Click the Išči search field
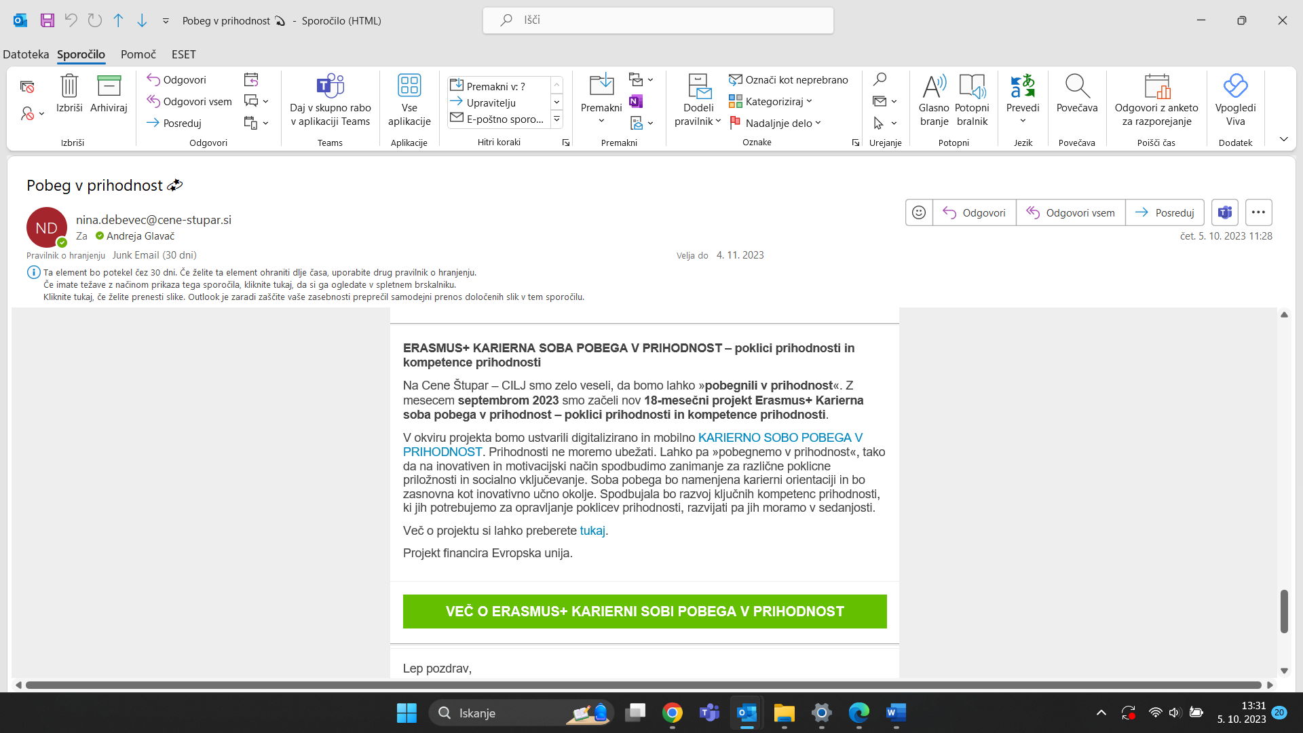The height and width of the screenshot is (733, 1303). 658,20
